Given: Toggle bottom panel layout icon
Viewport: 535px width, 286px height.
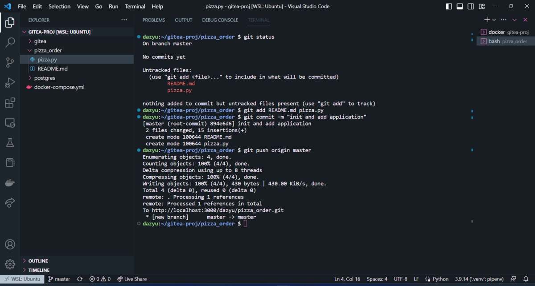Looking at the screenshot, I should (x=460, y=6).
